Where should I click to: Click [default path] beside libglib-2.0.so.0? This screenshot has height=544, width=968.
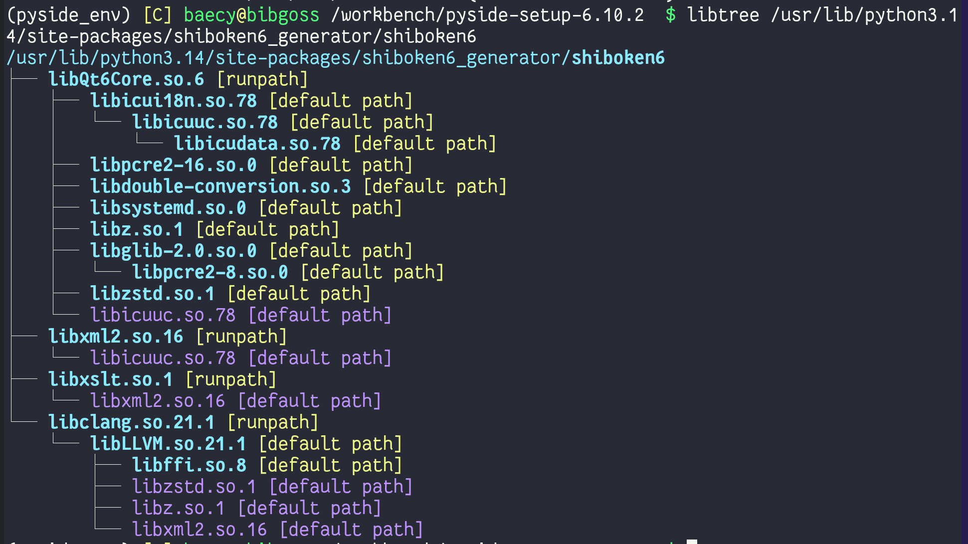point(341,251)
